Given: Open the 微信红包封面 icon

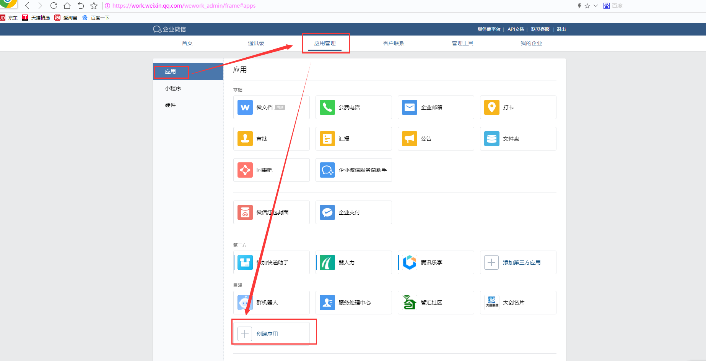Looking at the screenshot, I should (x=245, y=212).
